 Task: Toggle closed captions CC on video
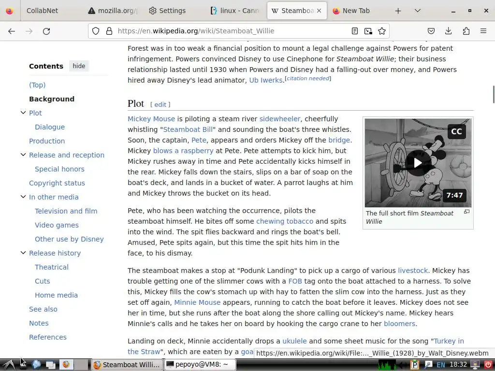(456, 131)
